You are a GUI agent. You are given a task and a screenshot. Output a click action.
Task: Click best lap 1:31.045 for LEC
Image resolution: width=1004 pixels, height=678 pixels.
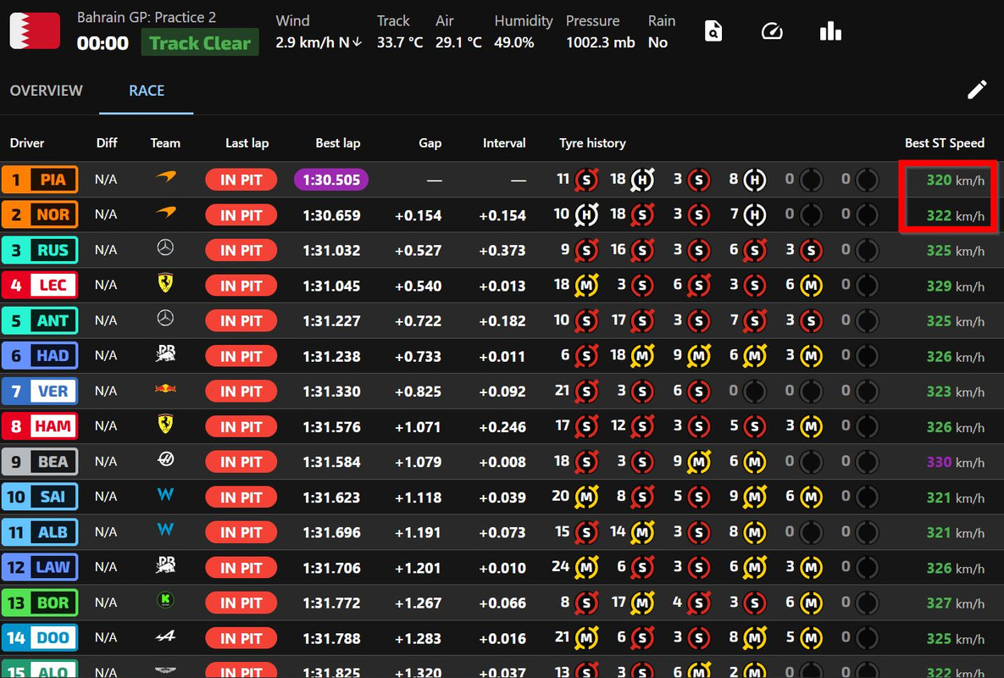click(331, 286)
